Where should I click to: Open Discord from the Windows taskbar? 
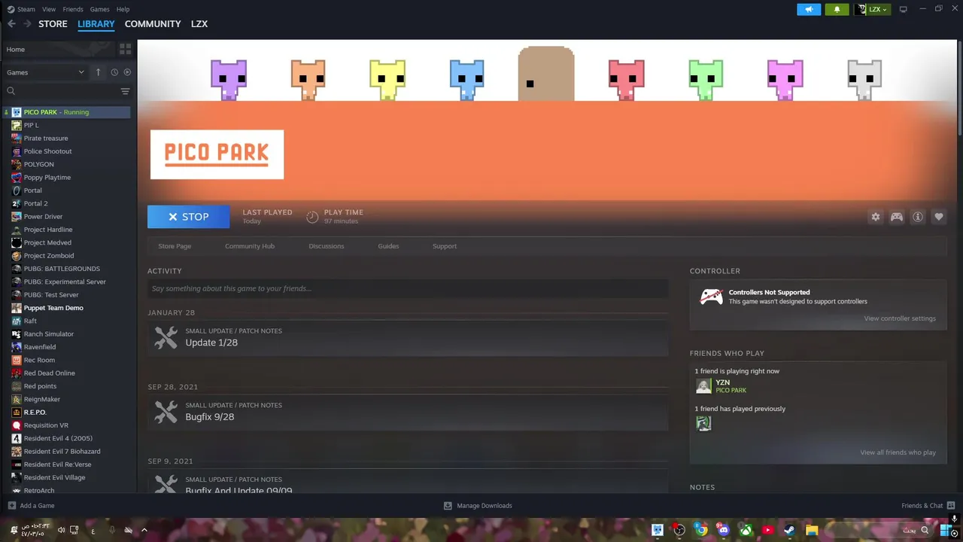click(x=724, y=530)
